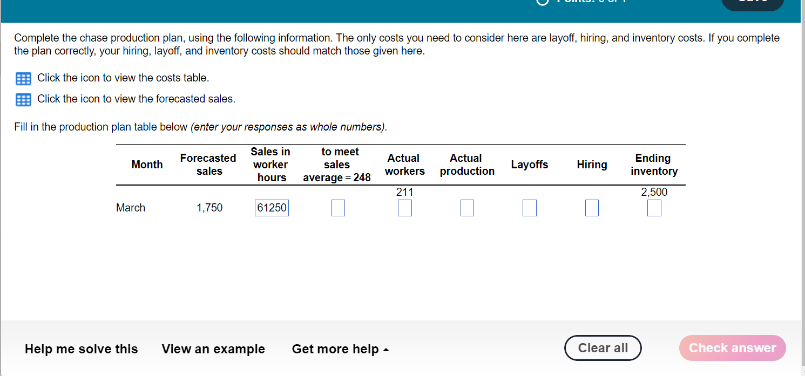Open the costs table icon
Image resolution: width=805 pixels, height=376 pixels.
point(23,78)
